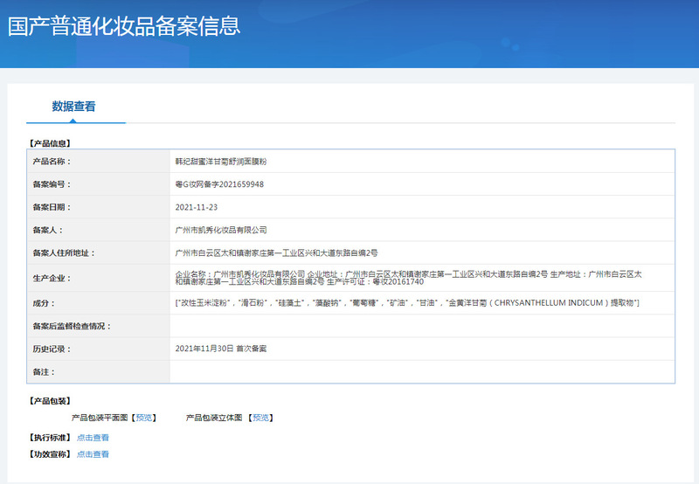
Task: Open 执行标准 点击查看 link
Action: [93, 438]
